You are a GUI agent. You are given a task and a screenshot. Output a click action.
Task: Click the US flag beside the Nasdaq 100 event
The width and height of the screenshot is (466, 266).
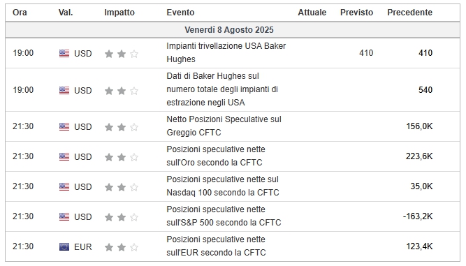pyautogui.click(x=64, y=186)
